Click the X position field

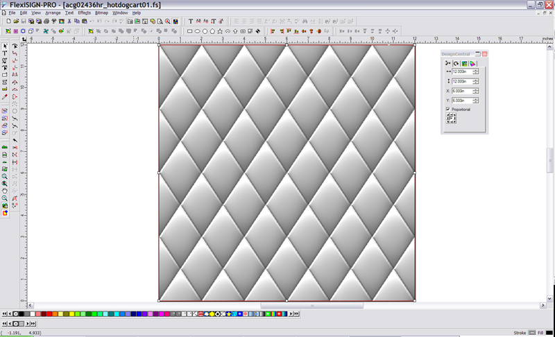pyautogui.click(x=462, y=92)
